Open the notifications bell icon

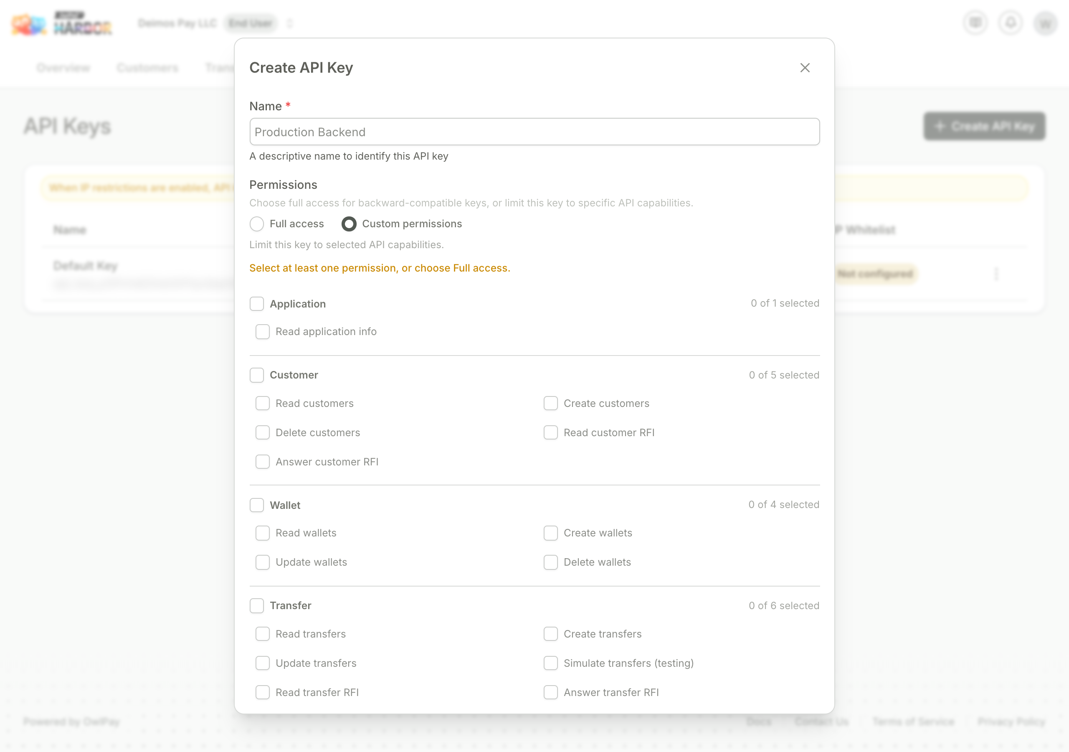(1011, 23)
